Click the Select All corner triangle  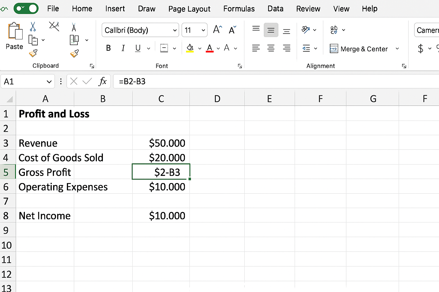[x=10, y=99]
